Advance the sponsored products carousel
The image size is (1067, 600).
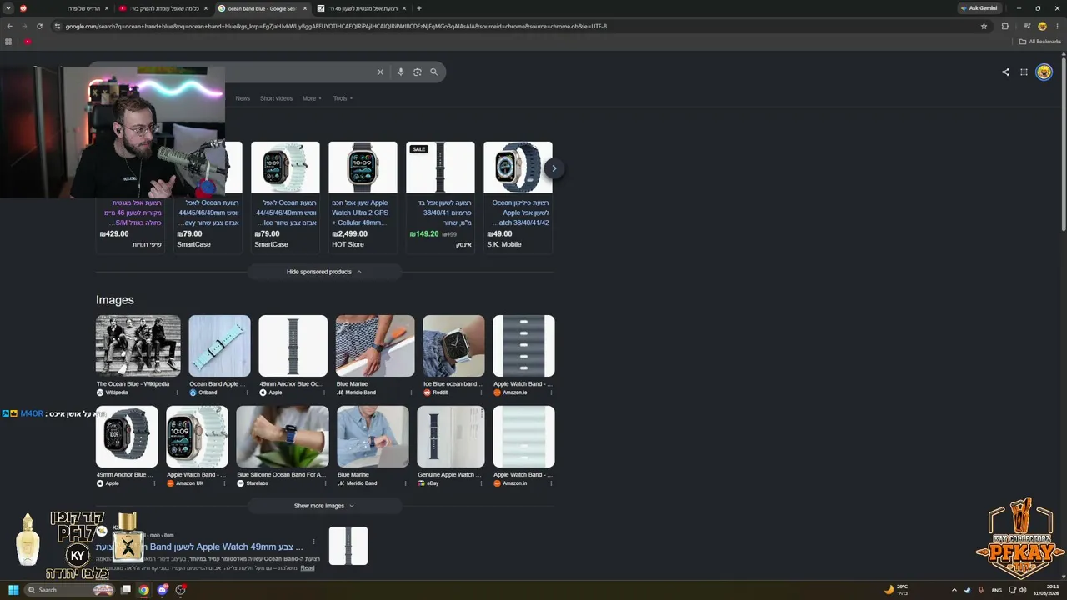pos(554,168)
